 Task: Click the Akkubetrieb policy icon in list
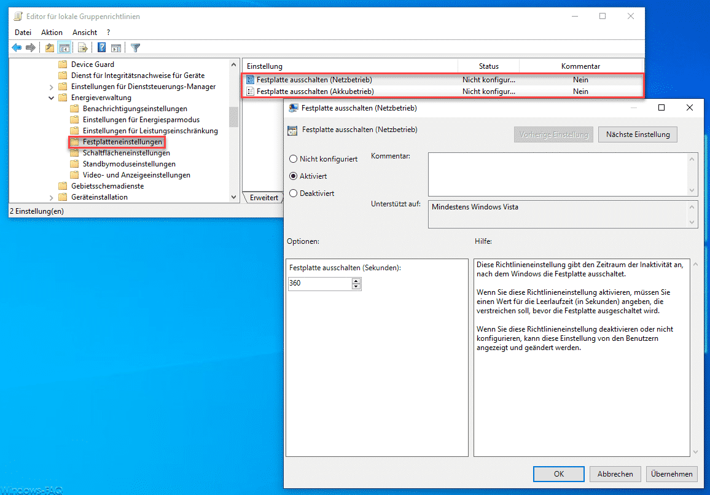click(x=250, y=92)
